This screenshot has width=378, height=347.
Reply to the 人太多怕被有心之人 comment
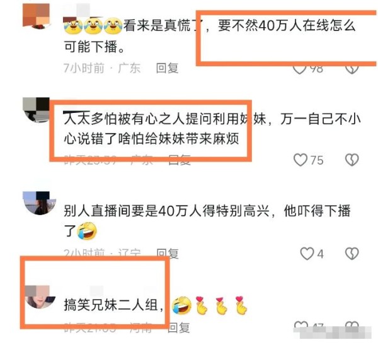180,160
